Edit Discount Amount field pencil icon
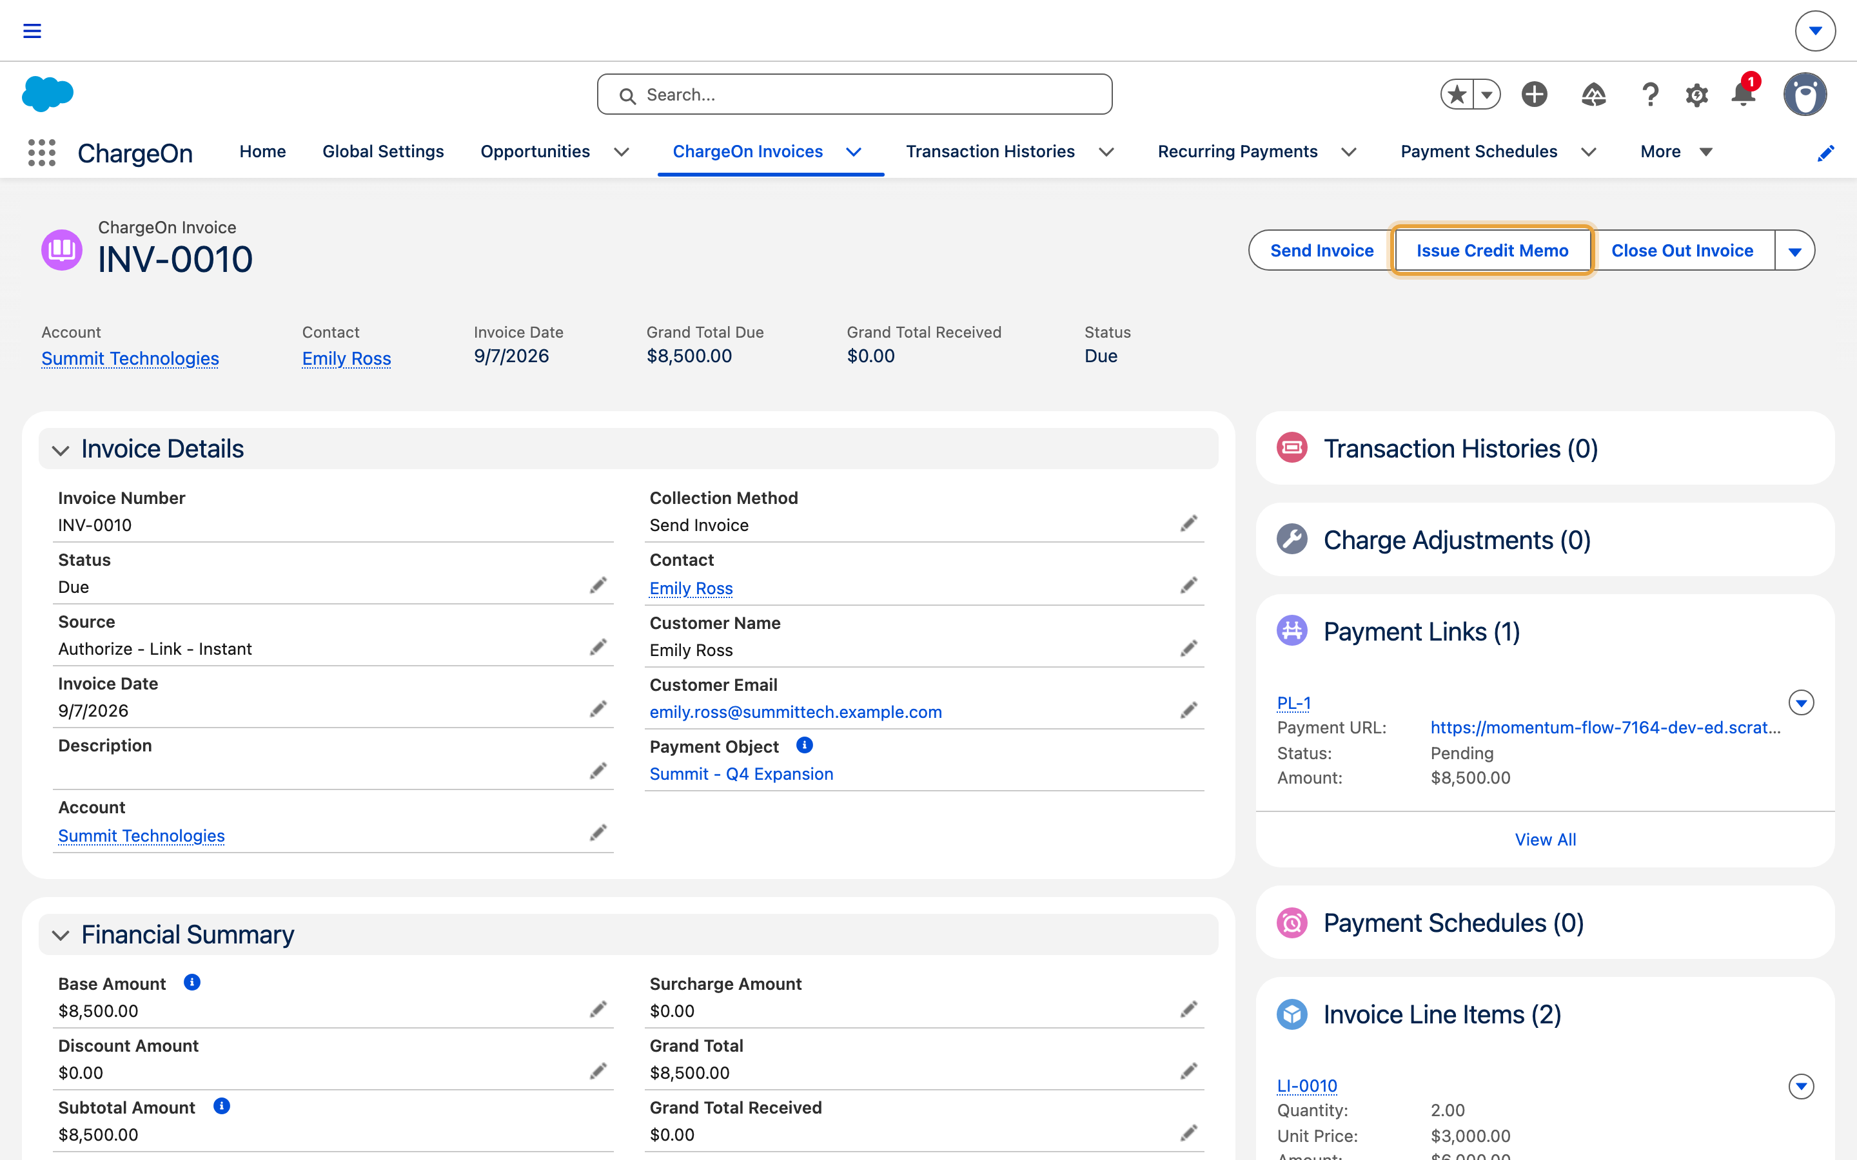 coord(598,1071)
